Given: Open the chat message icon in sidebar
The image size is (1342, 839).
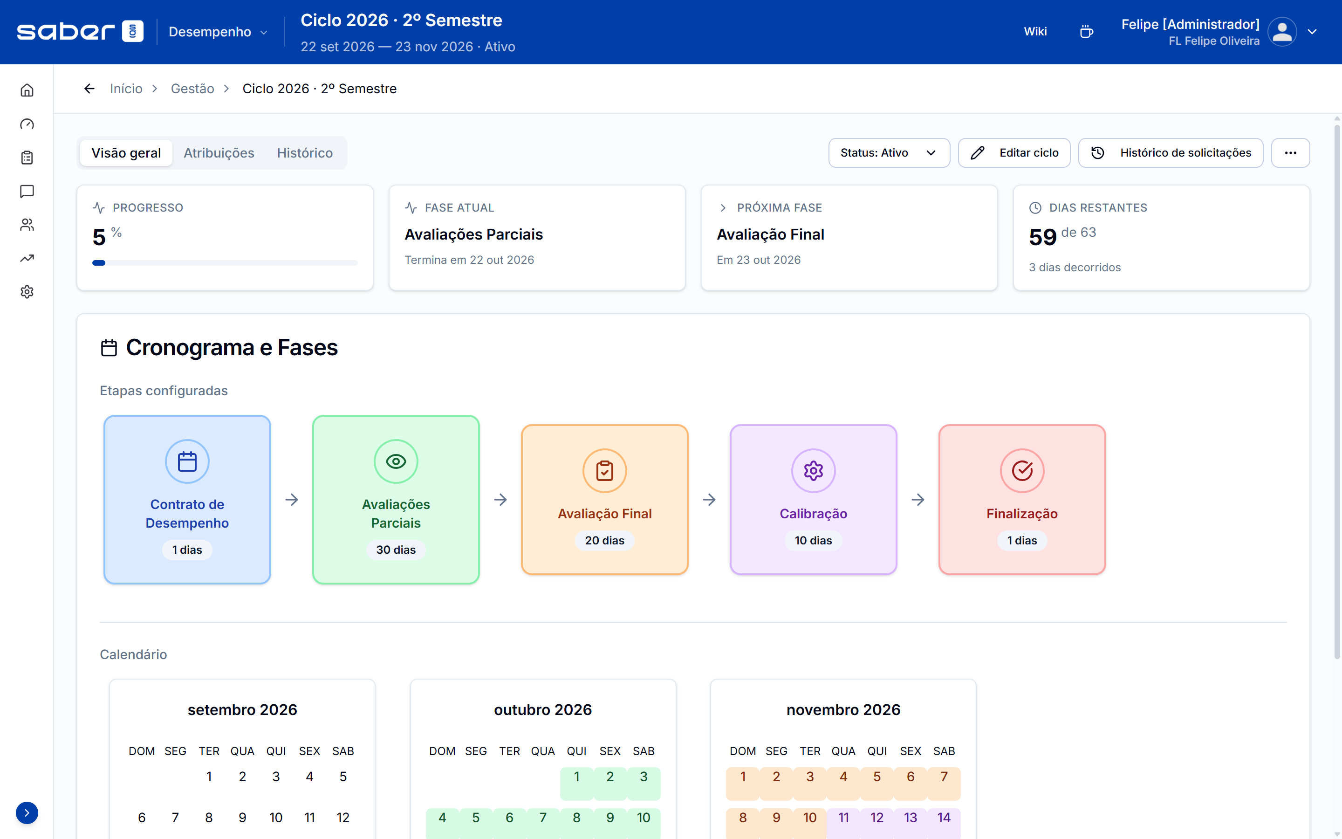Looking at the screenshot, I should tap(27, 192).
